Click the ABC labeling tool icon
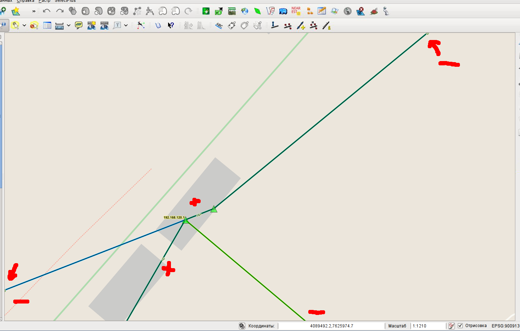Screen dimensions: 520x331 coord(219,25)
